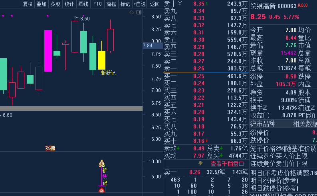Open 查看千档盘口 link

(x=227, y=164)
